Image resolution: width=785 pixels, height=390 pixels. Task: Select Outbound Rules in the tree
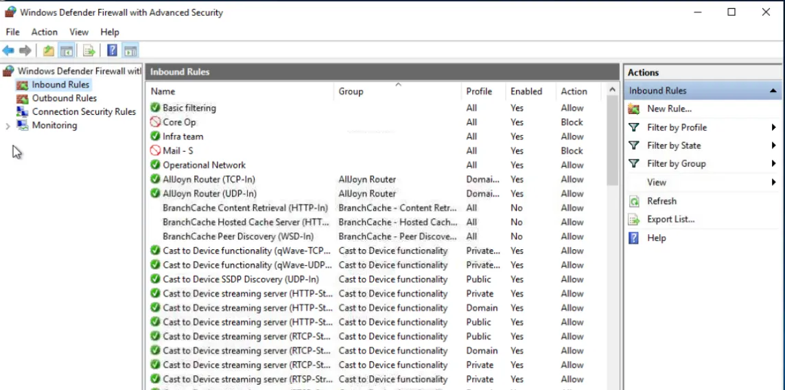coord(64,98)
